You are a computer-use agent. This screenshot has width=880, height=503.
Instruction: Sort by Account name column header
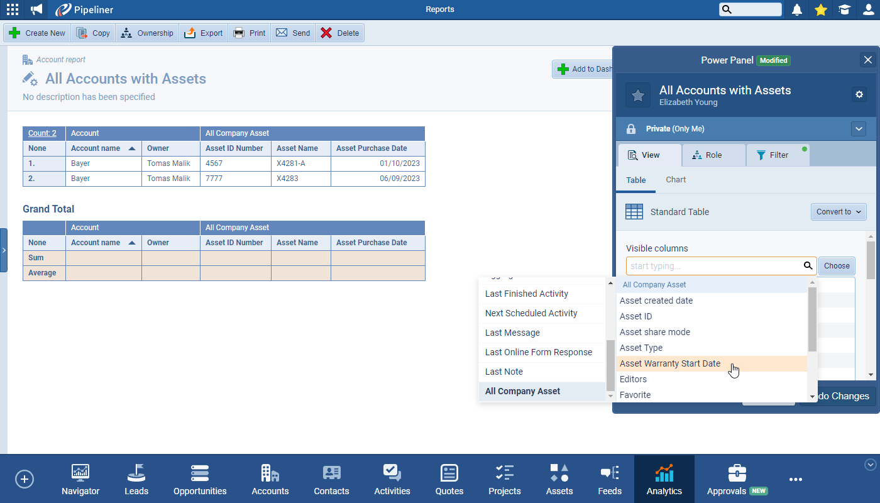point(96,148)
